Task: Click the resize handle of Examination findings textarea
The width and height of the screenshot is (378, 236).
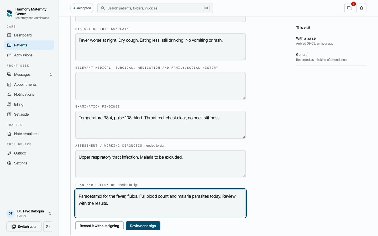Action: [x=244, y=137]
